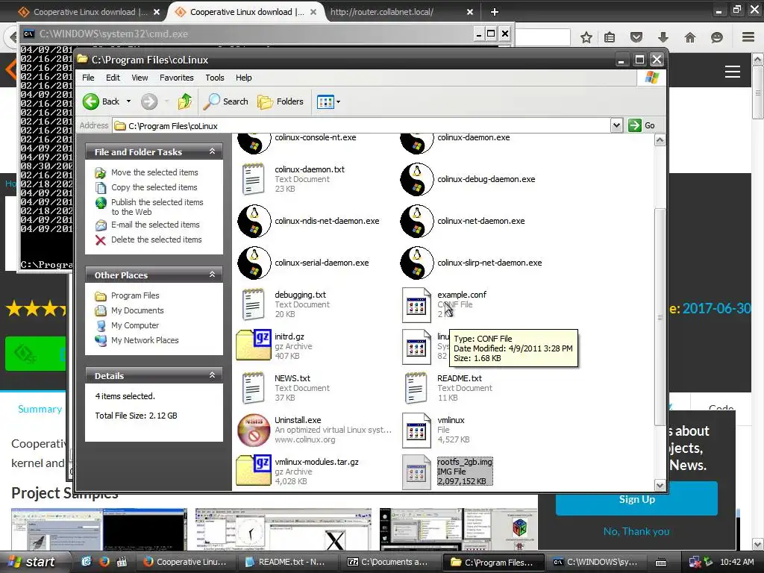
Task: Click the Forward arrow icon in Explorer
Action: coord(149,101)
